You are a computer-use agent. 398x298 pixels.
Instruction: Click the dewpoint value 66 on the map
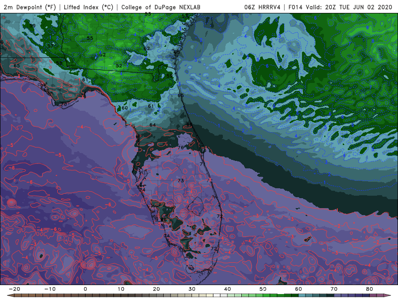pos(164,220)
